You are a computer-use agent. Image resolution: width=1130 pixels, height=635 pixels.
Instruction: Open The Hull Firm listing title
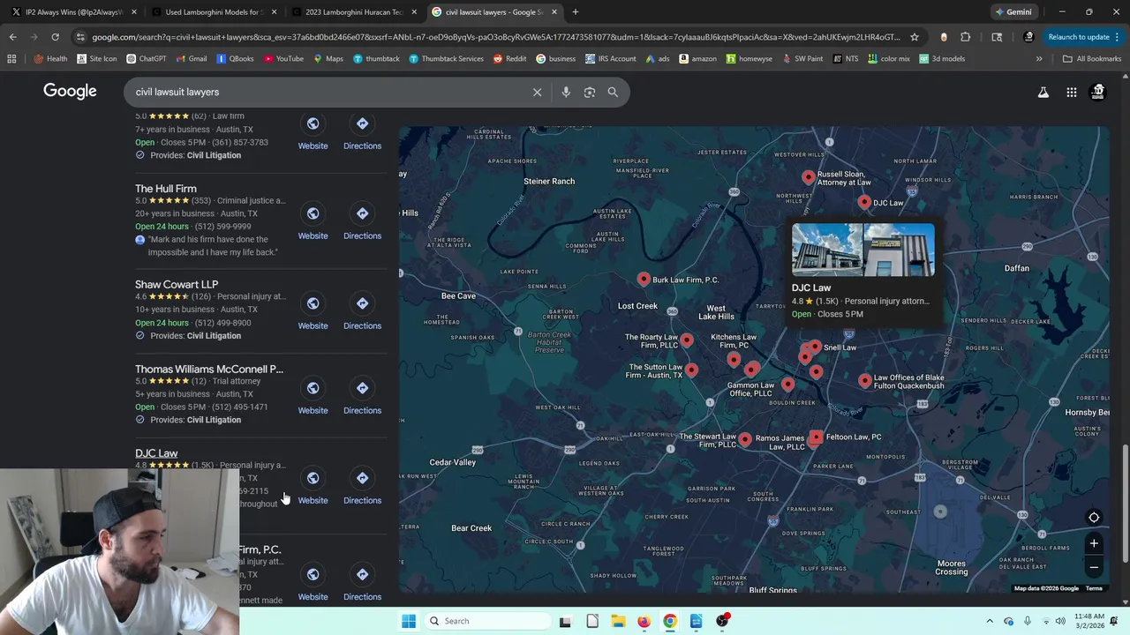[166, 189]
